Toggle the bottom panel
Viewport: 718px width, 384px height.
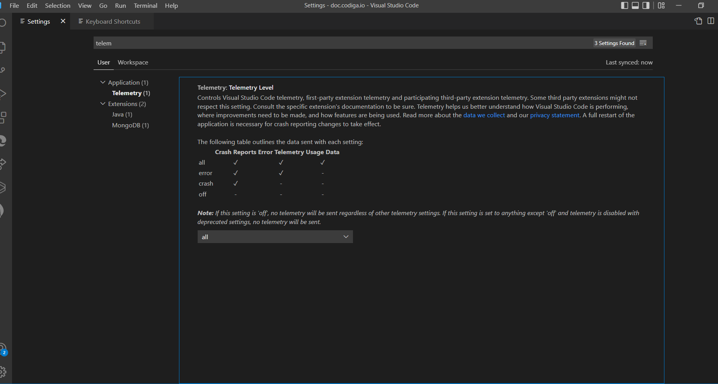[x=635, y=5]
